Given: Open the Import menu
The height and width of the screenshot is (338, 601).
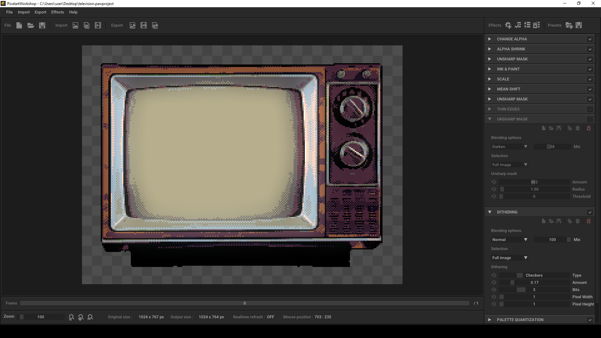Looking at the screenshot, I should (x=24, y=12).
